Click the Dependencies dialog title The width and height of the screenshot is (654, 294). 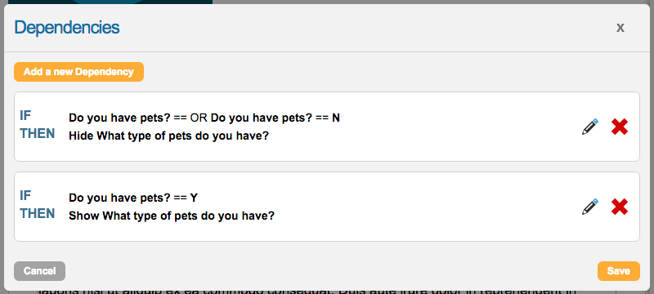(x=67, y=28)
